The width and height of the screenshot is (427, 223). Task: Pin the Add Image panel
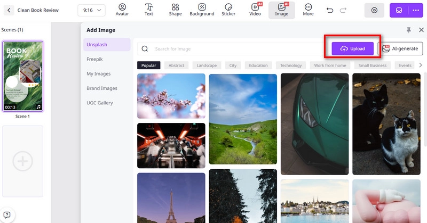point(409,30)
